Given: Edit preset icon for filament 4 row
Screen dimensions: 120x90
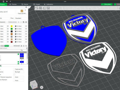Looking at the screenshot, I should (x=26, y=29).
